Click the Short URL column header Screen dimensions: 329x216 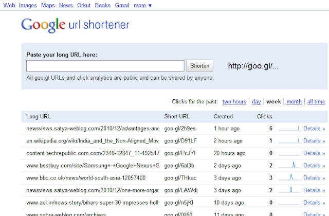pyautogui.click(x=177, y=117)
